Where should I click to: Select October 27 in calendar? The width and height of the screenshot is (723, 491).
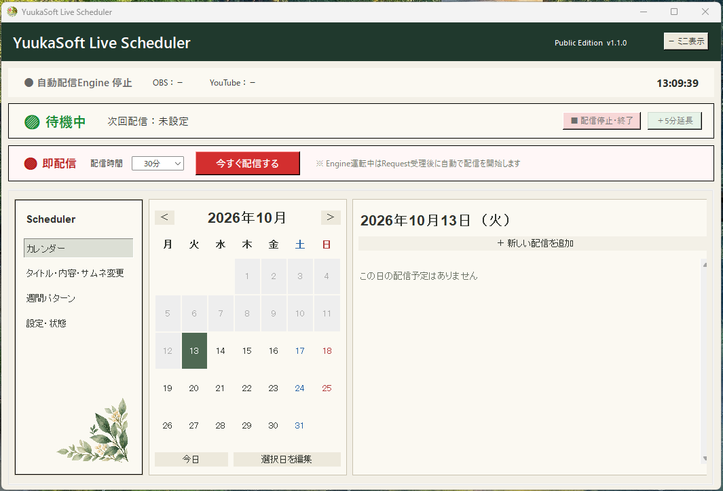194,426
